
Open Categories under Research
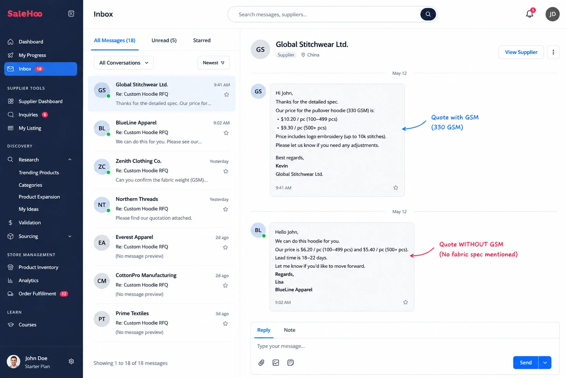(x=30, y=185)
